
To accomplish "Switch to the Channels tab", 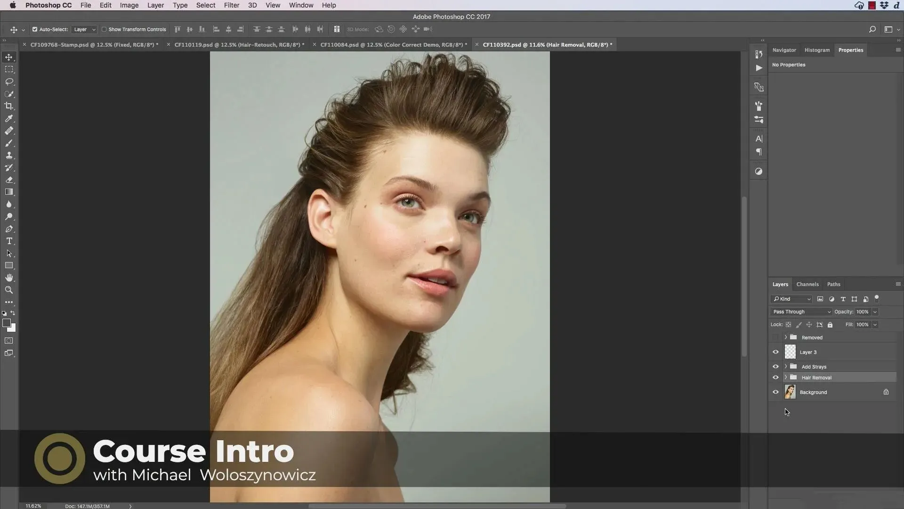I will (x=807, y=285).
